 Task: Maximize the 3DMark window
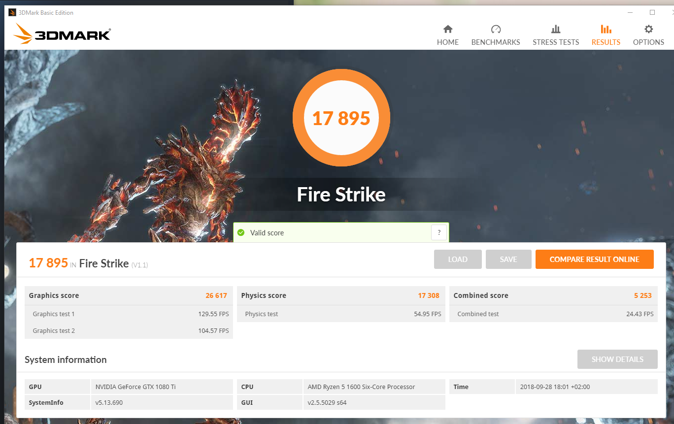click(x=652, y=12)
